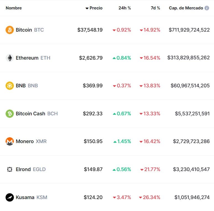Open the Ethereum ETH name link
The width and height of the screenshot is (214, 211).
tap(33, 58)
